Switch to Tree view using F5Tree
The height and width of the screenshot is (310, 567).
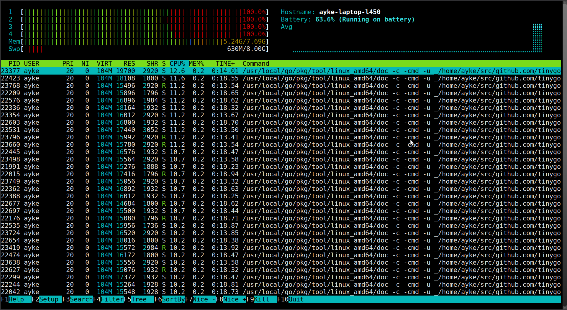[x=139, y=299]
